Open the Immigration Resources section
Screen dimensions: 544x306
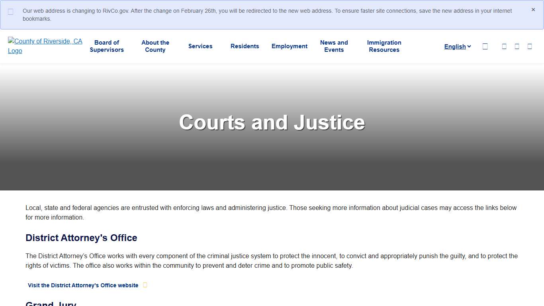[x=384, y=46]
